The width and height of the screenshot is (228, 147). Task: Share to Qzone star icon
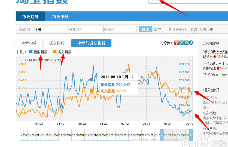(186, 43)
